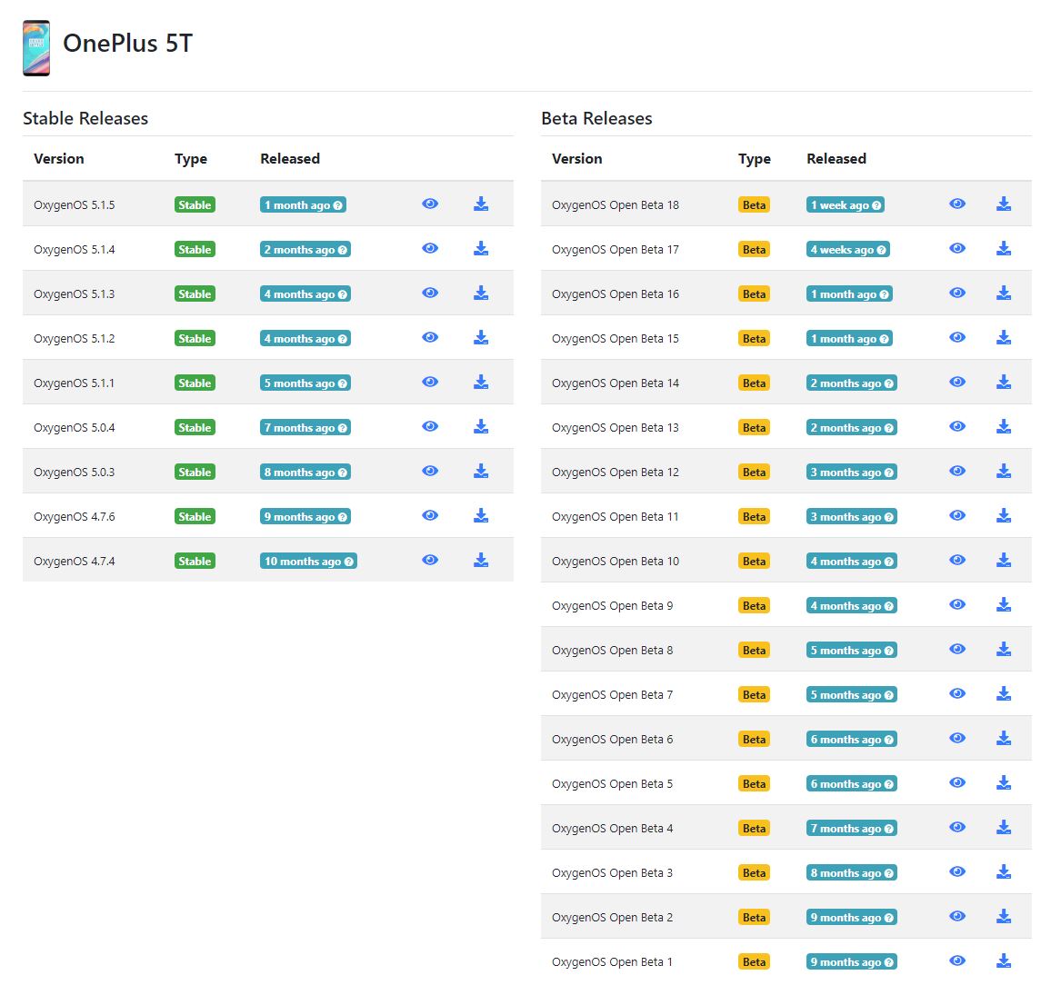Download OxygenOS Open Beta 18

(1004, 204)
